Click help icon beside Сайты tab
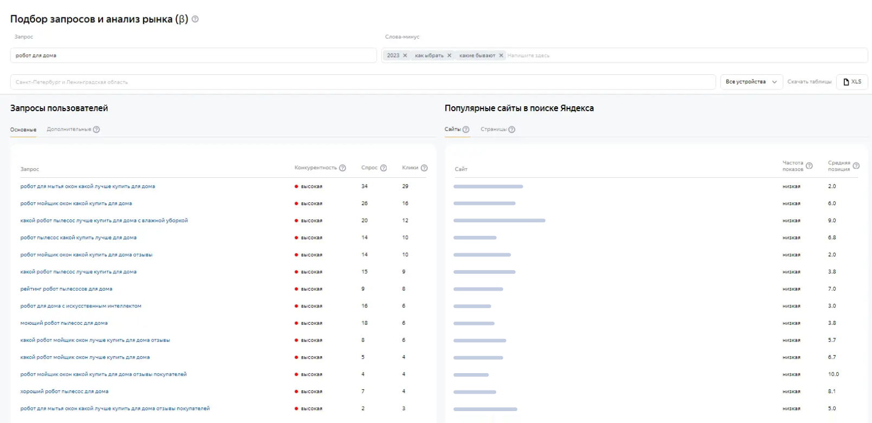 [466, 130]
